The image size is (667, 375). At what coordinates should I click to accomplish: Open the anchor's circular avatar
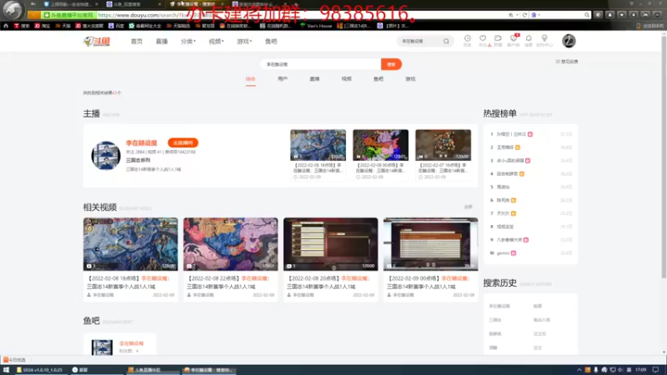click(106, 156)
